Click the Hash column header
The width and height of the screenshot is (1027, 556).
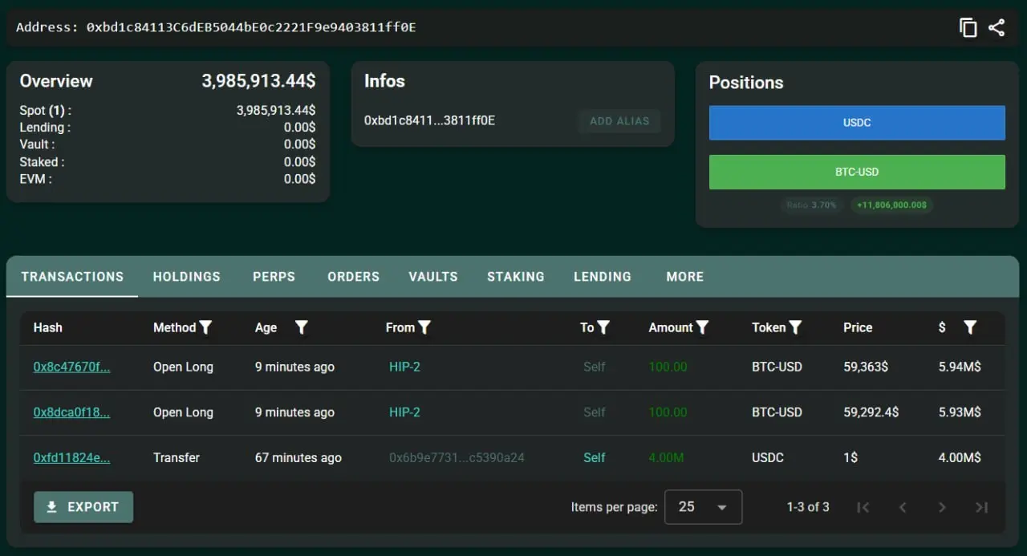[48, 327]
